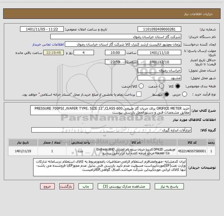
Task: Select the متوسط purchase type radio
Action: 166,94
